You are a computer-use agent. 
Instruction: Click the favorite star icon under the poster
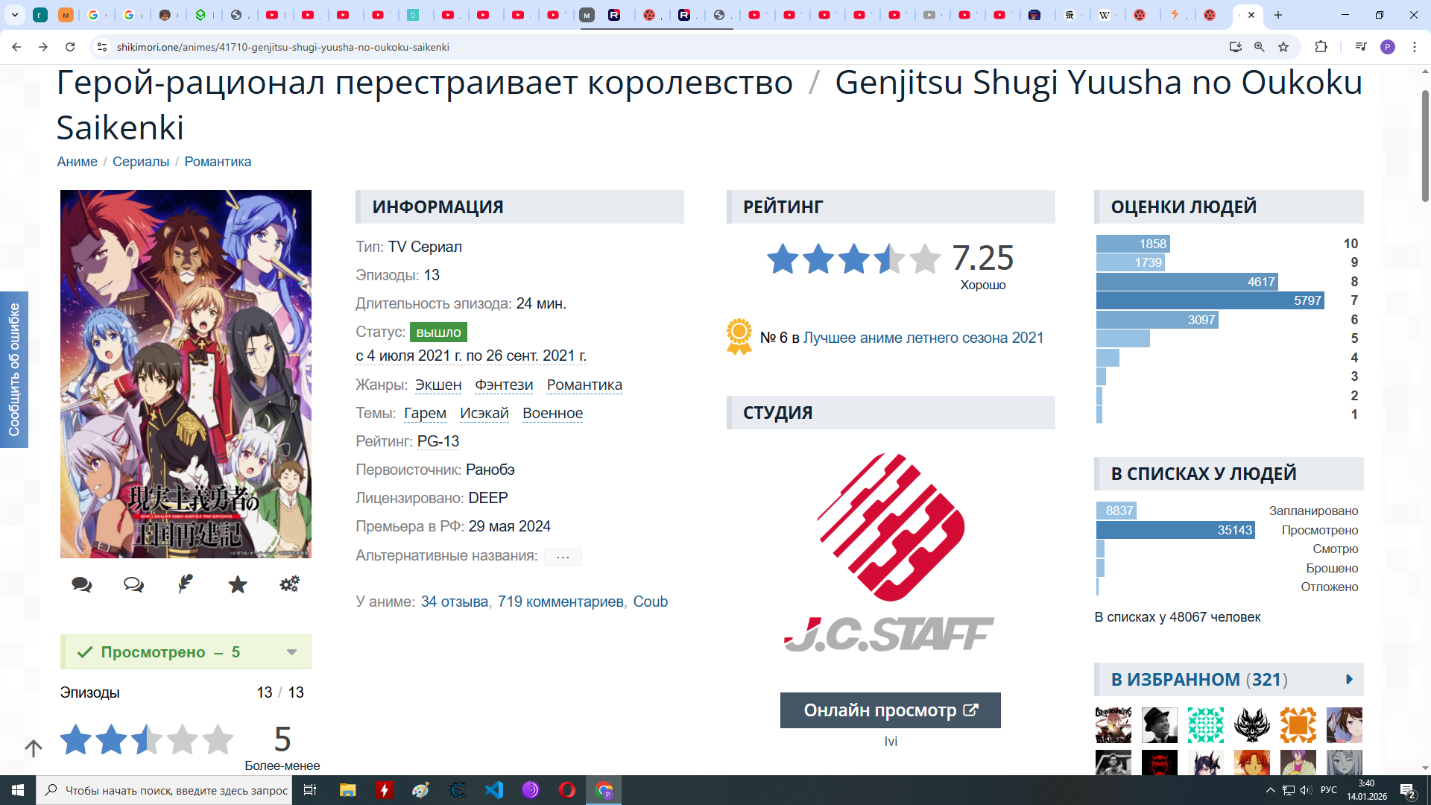point(238,584)
